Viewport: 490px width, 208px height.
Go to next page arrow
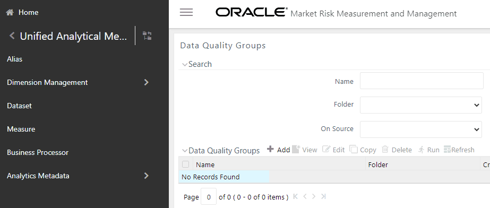314,196
